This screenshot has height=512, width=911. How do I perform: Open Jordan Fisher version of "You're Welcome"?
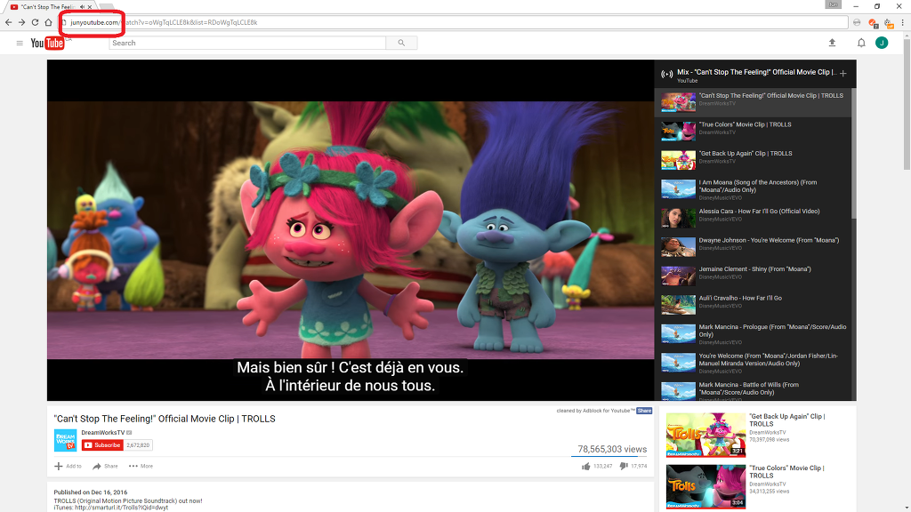(x=753, y=363)
